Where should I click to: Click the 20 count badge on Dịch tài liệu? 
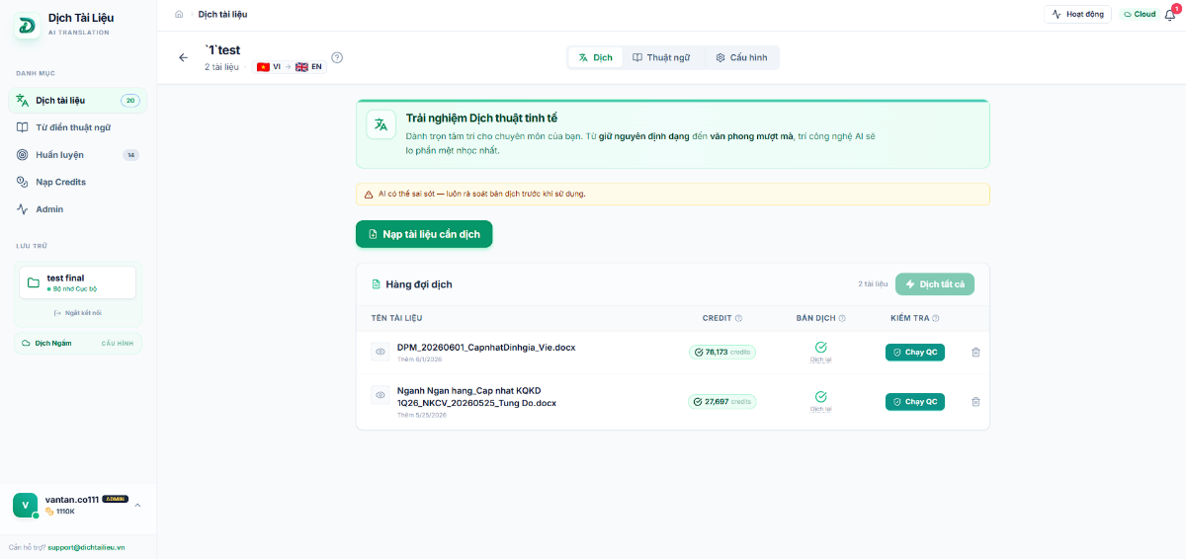click(130, 100)
